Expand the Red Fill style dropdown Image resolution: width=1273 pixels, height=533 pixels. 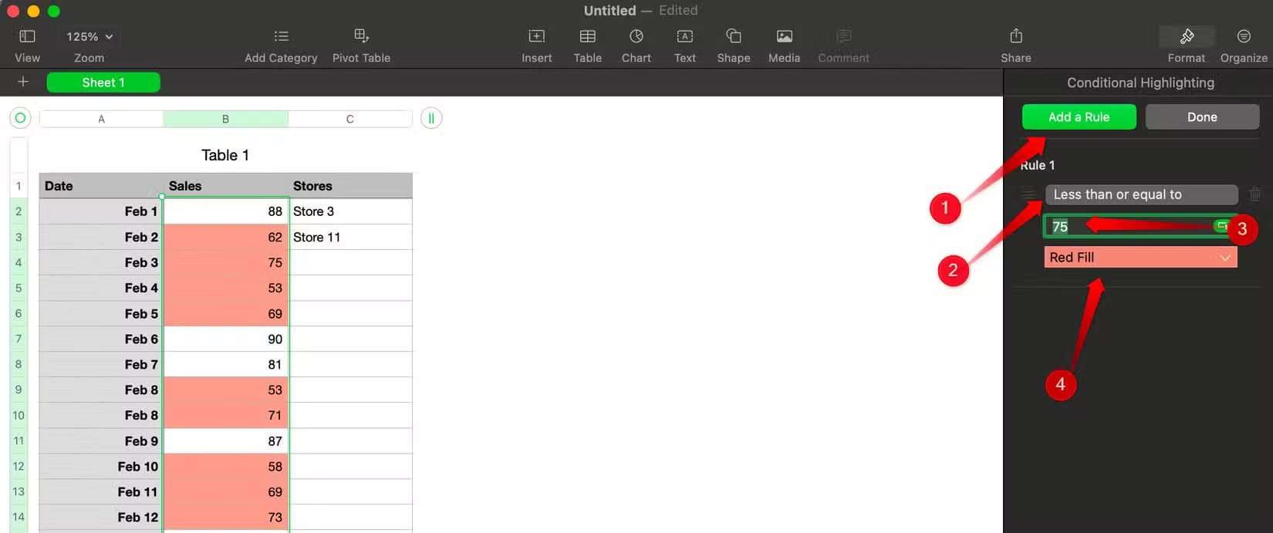(x=1140, y=258)
